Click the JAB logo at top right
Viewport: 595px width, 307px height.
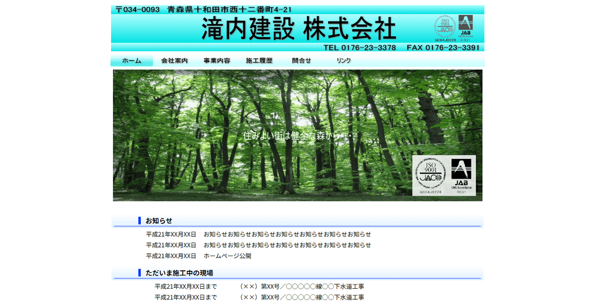tap(466, 22)
